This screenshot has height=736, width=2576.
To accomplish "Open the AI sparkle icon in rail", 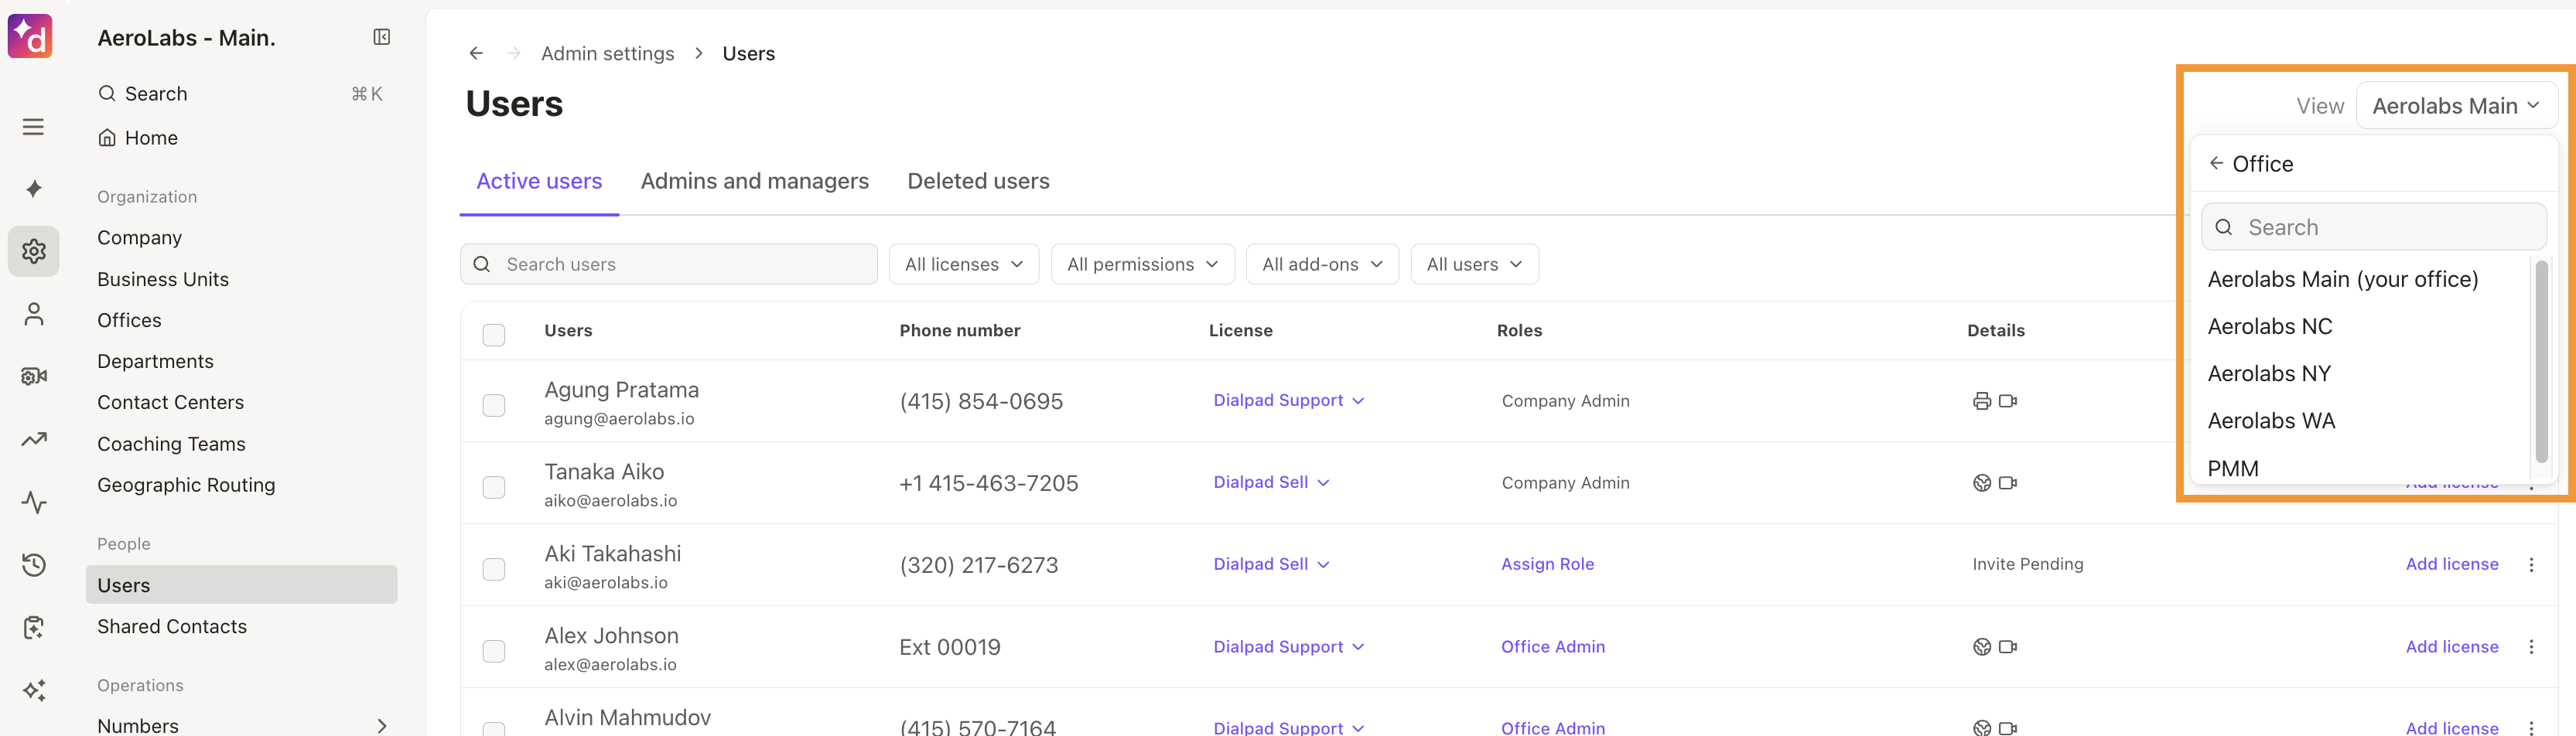I will [x=33, y=189].
